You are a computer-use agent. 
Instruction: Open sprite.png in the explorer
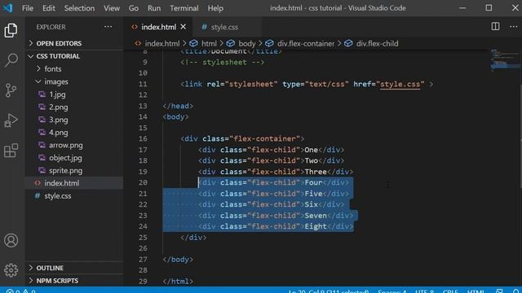click(x=65, y=170)
